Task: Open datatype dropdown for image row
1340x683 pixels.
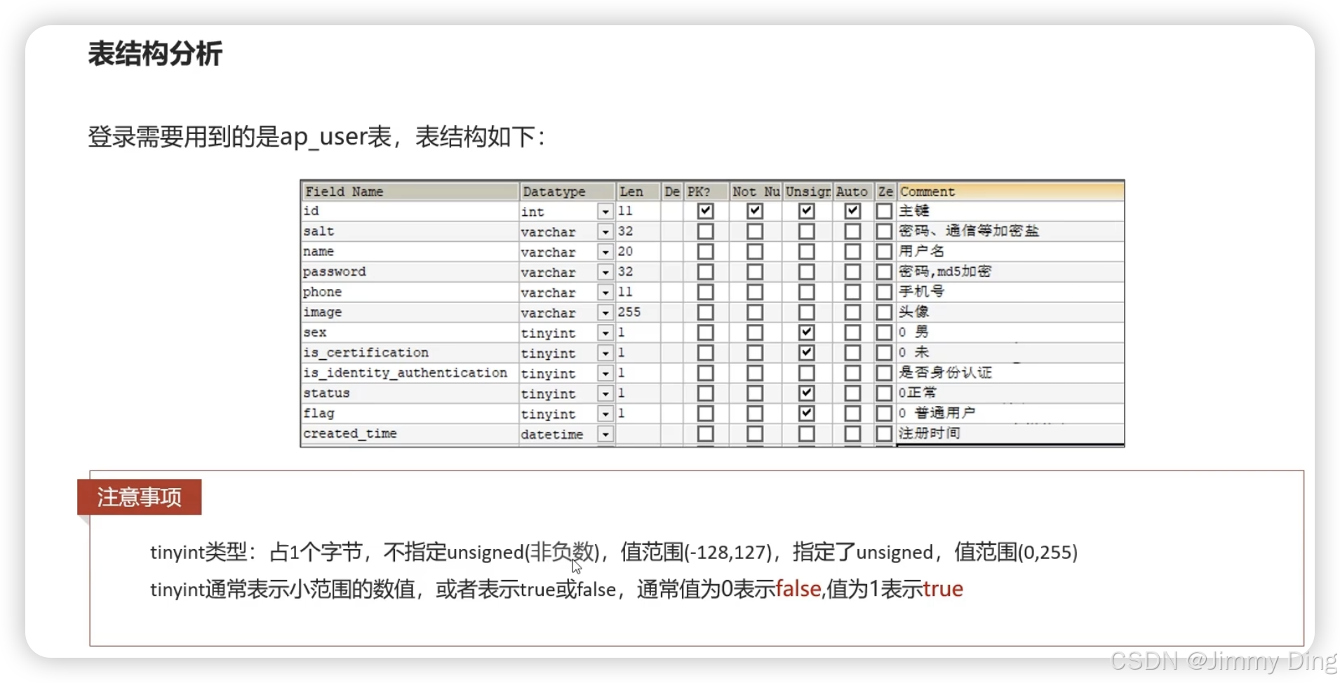Action: [x=605, y=313]
